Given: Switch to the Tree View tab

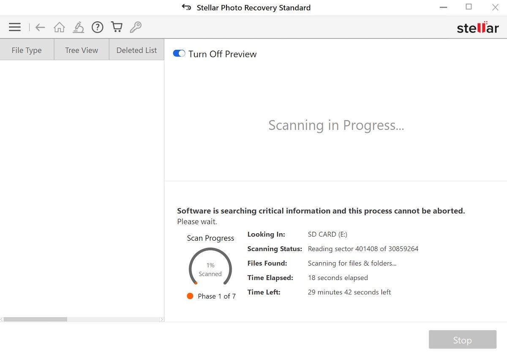Looking at the screenshot, I should (x=82, y=50).
